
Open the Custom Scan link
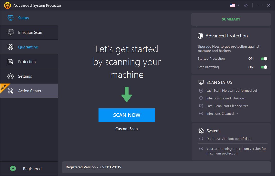(x=126, y=129)
